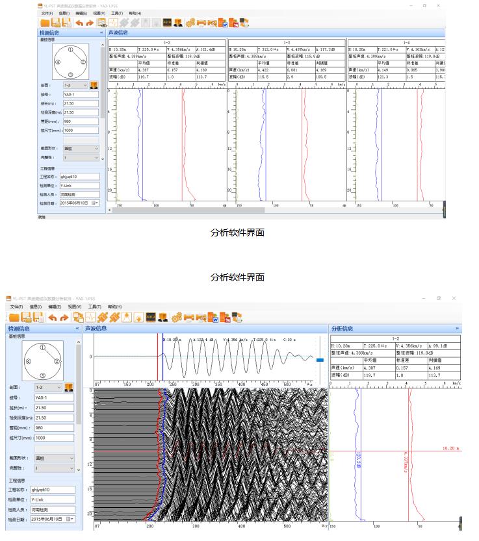
Task: Expand 分析信息 panel chevron in lower window
Action: click(457, 329)
